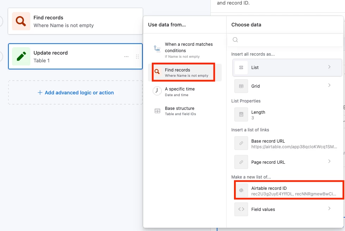Click the https://airtable.com/app38qcIoKWcq1SM URL preview
Image resolution: width=345 pixels, height=231 pixels.
(x=294, y=146)
